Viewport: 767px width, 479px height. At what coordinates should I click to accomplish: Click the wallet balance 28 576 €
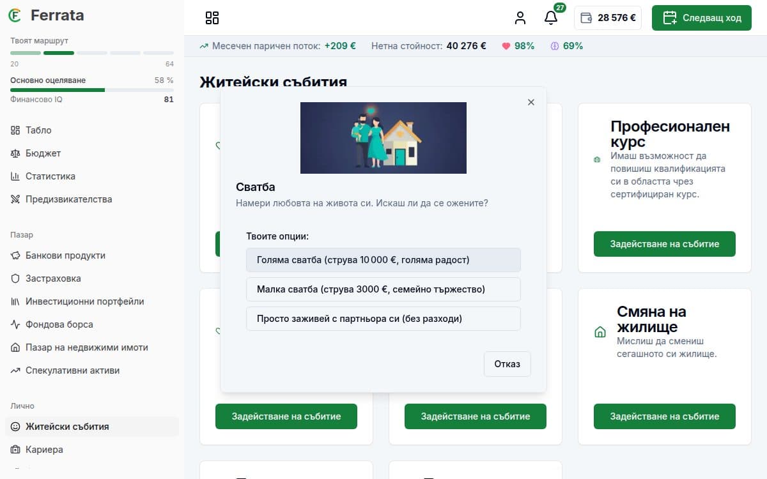coord(608,18)
